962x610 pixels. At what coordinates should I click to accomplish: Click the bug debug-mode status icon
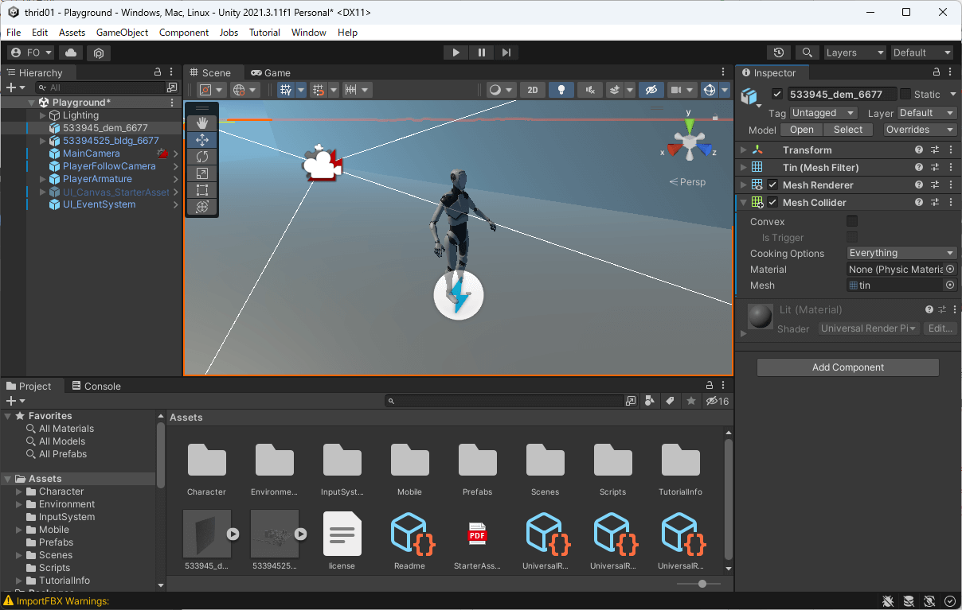[x=888, y=601]
